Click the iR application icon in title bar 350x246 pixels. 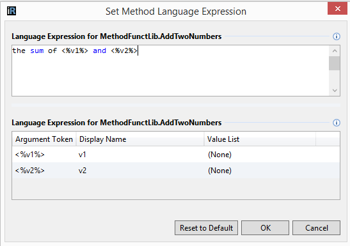(x=12, y=11)
